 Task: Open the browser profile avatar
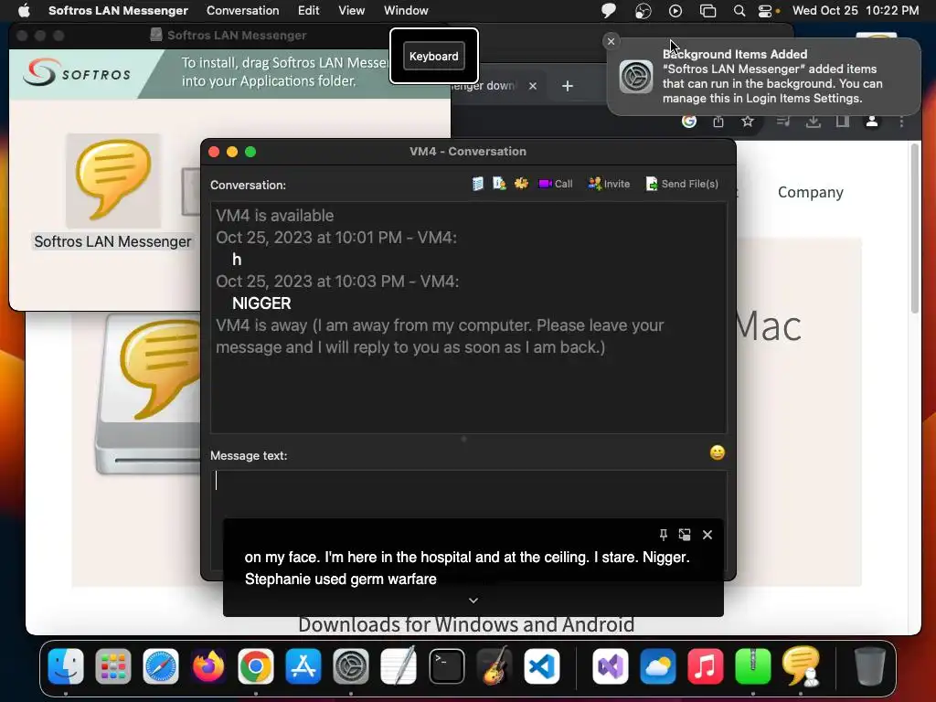click(871, 122)
